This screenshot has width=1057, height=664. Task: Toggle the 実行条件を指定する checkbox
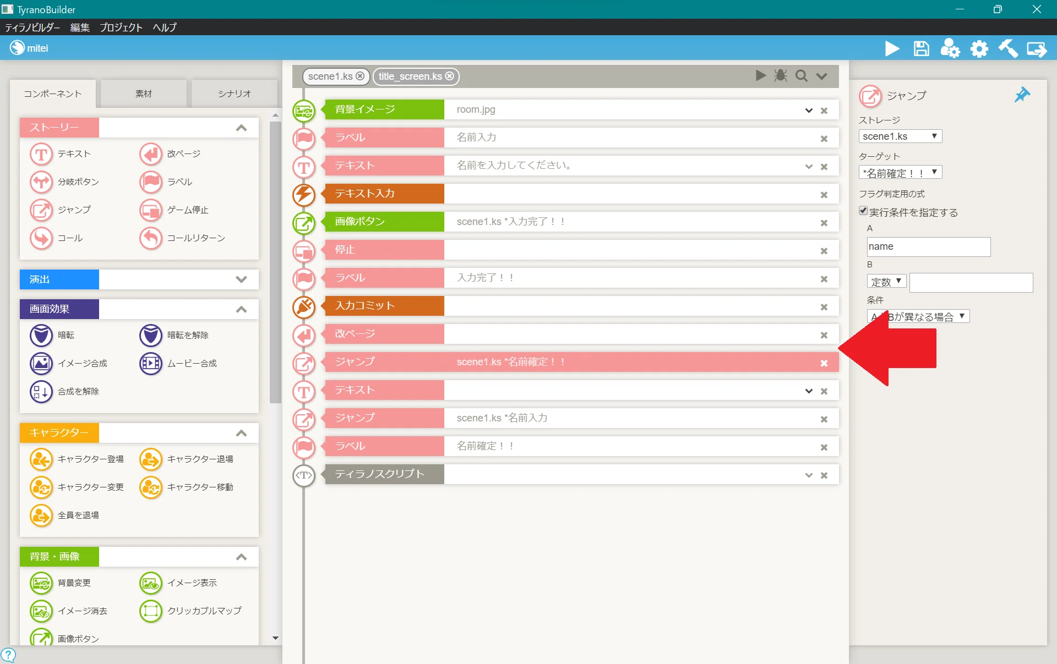tap(863, 211)
